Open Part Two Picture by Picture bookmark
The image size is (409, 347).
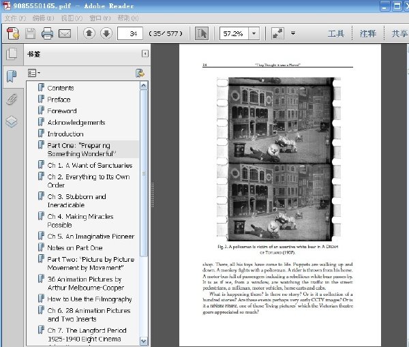click(91, 263)
